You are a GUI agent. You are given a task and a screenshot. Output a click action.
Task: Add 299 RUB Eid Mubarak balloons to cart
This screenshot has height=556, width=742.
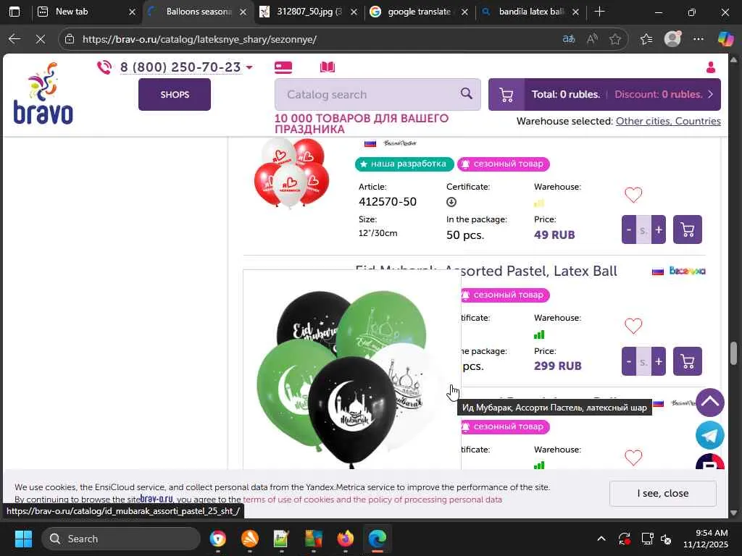687,361
